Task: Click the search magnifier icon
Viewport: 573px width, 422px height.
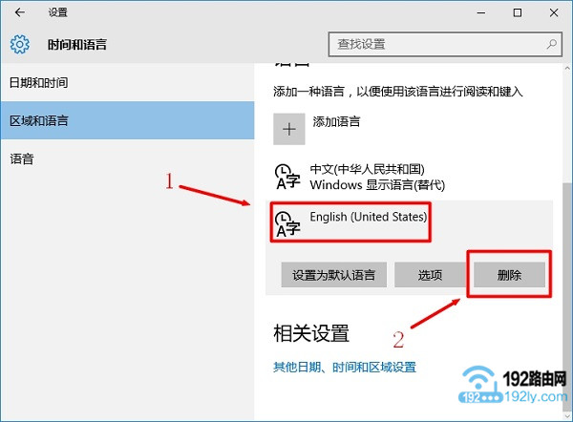Action: pos(551,44)
